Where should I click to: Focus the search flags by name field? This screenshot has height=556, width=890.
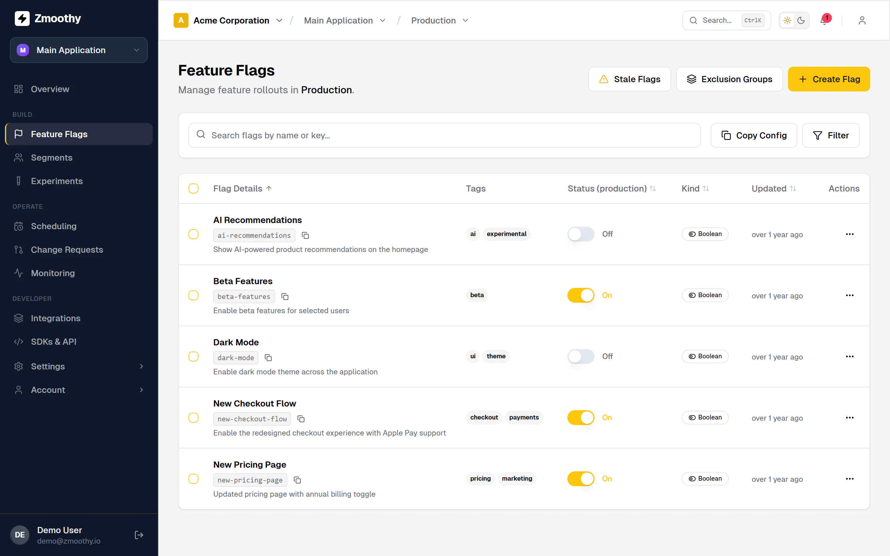point(444,135)
